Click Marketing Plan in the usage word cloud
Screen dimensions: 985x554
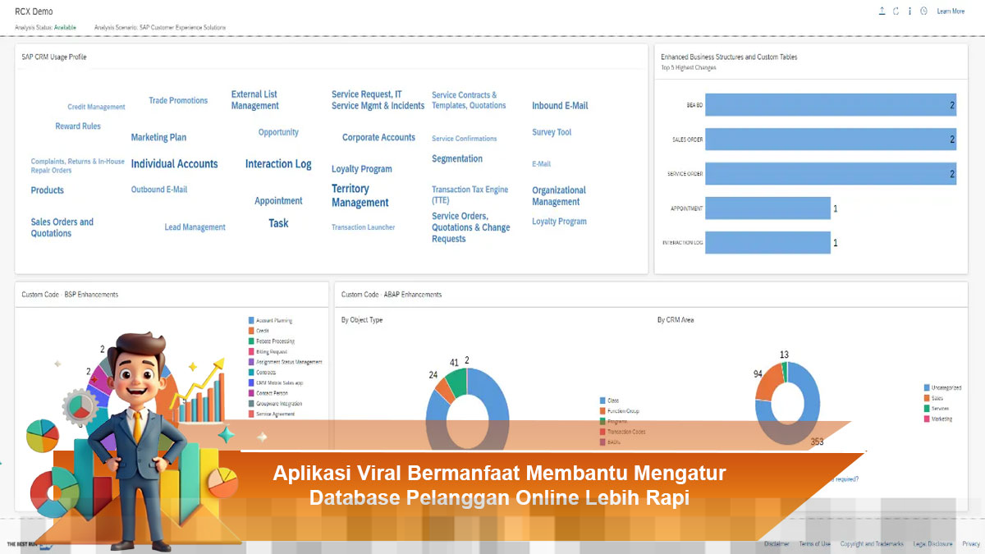coord(158,137)
